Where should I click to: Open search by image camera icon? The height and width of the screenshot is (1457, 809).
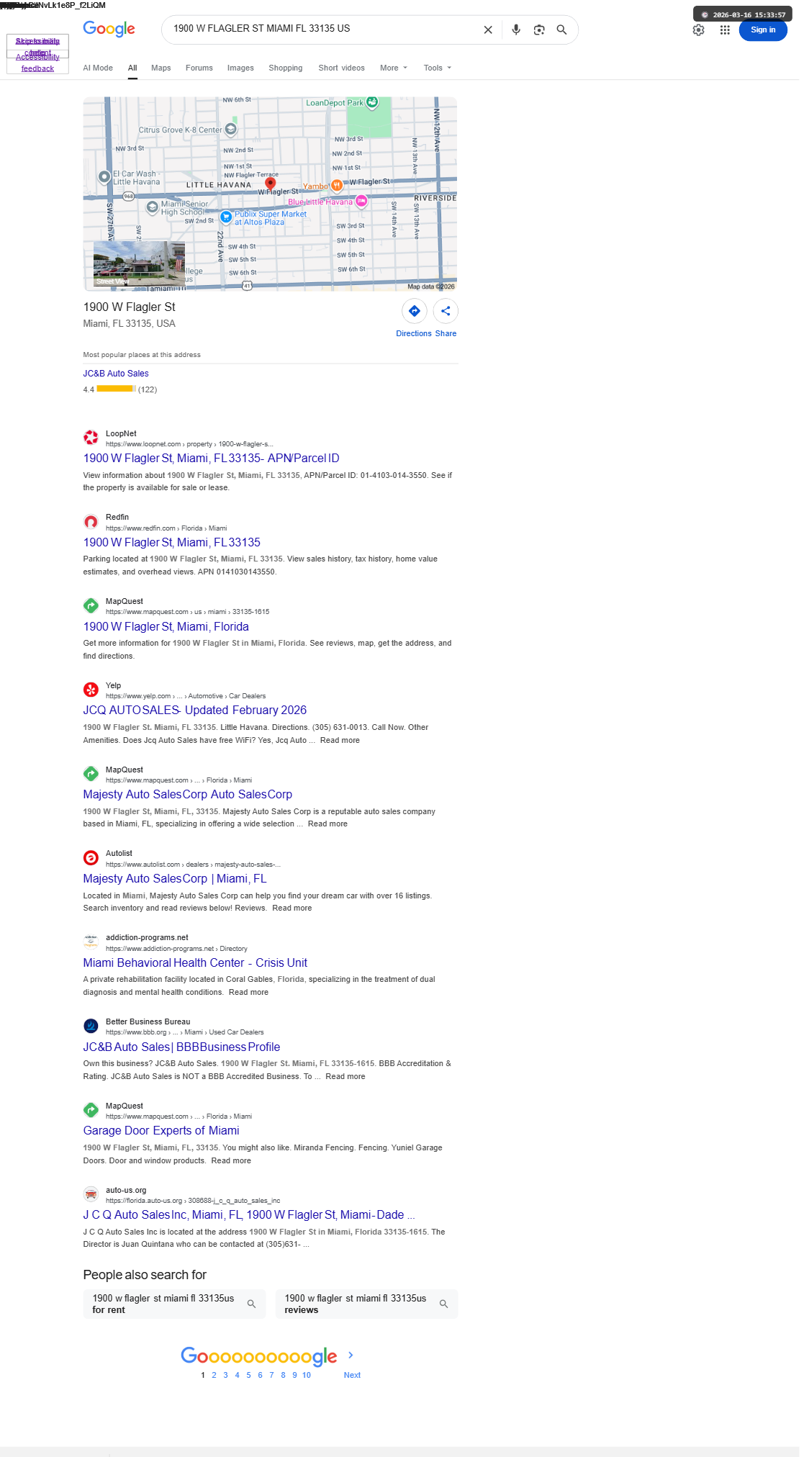tap(539, 30)
